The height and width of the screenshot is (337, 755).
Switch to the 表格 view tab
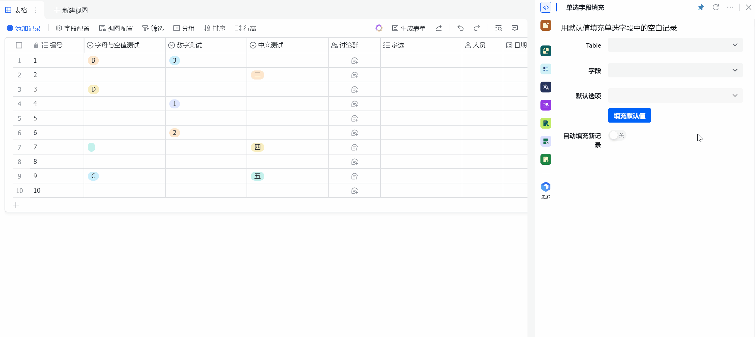point(21,10)
